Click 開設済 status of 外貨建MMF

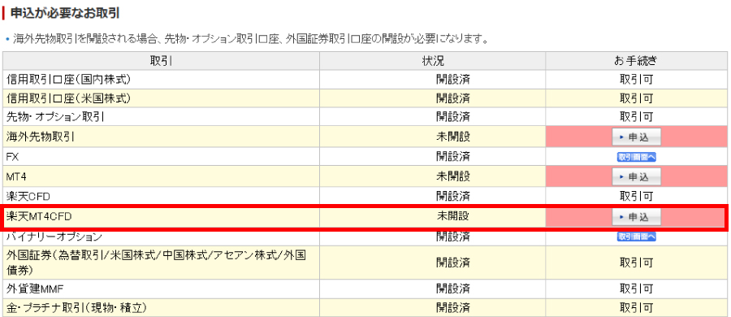coord(453,289)
